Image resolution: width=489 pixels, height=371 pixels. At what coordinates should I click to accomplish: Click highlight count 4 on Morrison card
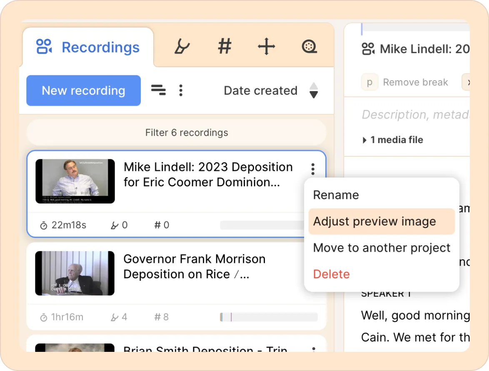tap(119, 317)
